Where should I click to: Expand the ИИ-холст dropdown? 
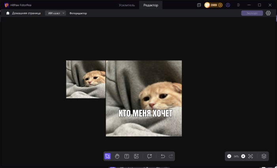click(x=55, y=13)
